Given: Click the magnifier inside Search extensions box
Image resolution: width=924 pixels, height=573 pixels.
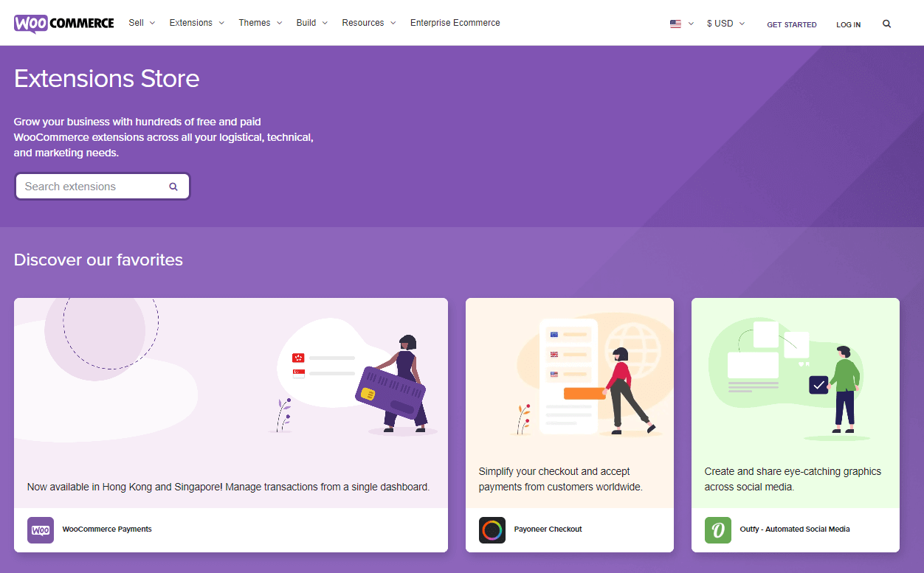Looking at the screenshot, I should (173, 187).
